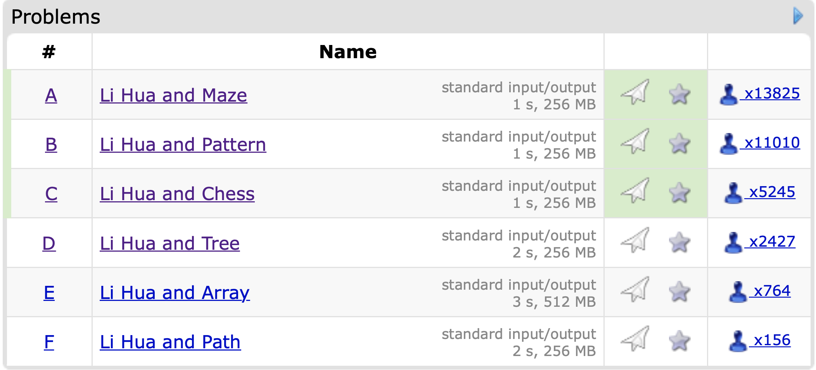Toggle favorite star for Li Hua and Maze
The image size is (816, 370).
(x=679, y=94)
